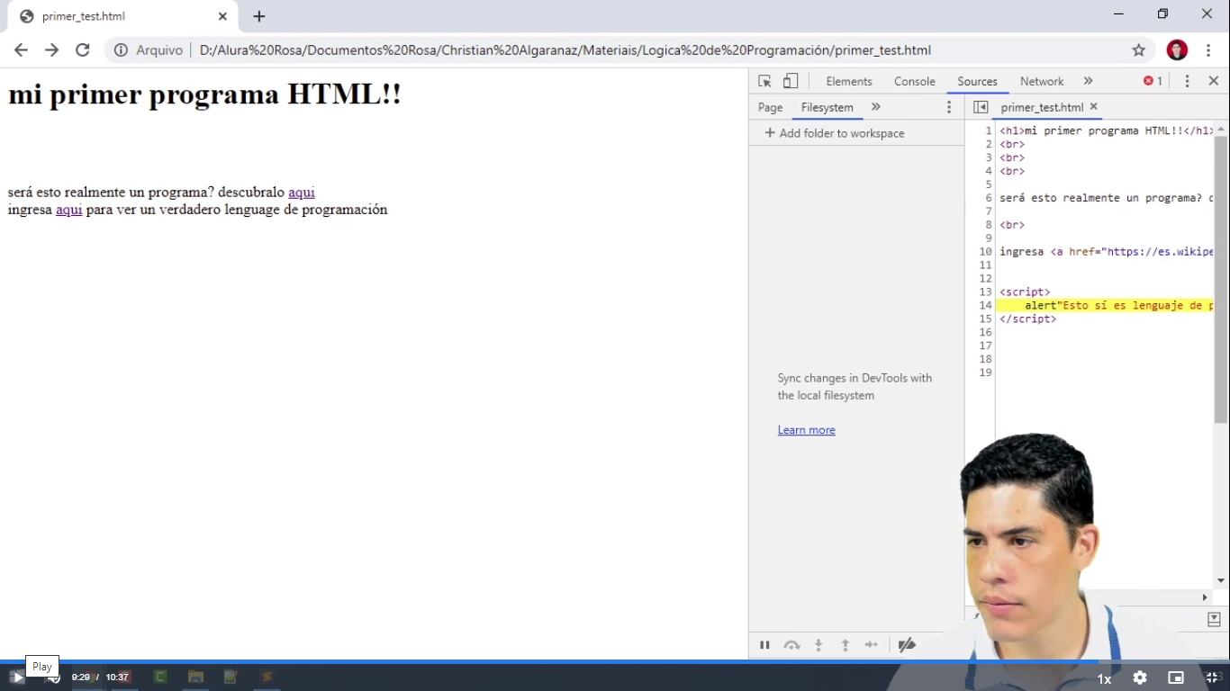This screenshot has height=691, width=1230.
Task: Open the Learn more link
Action: (806, 430)
